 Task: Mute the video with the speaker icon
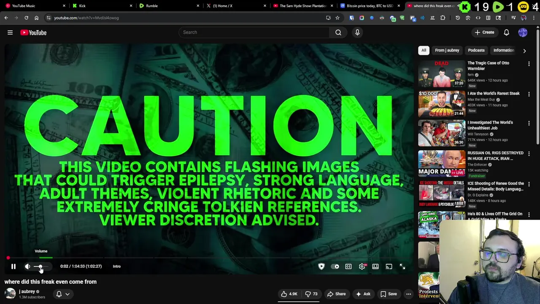[27, 266]
